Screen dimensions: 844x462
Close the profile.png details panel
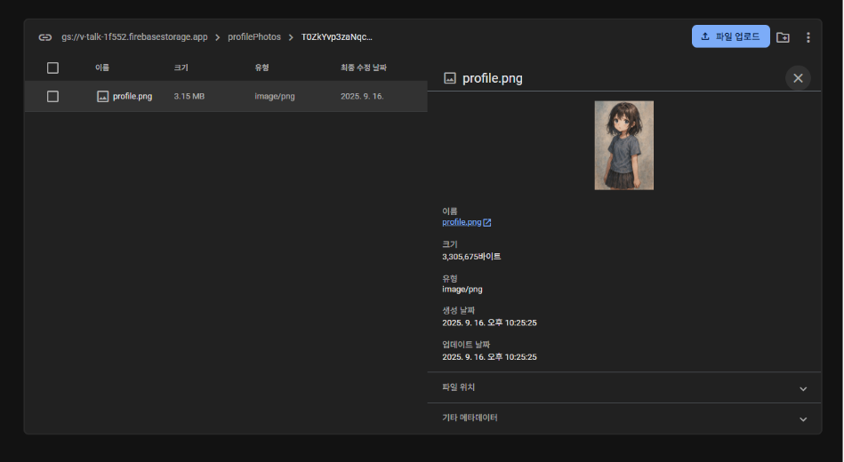point(798,78)
